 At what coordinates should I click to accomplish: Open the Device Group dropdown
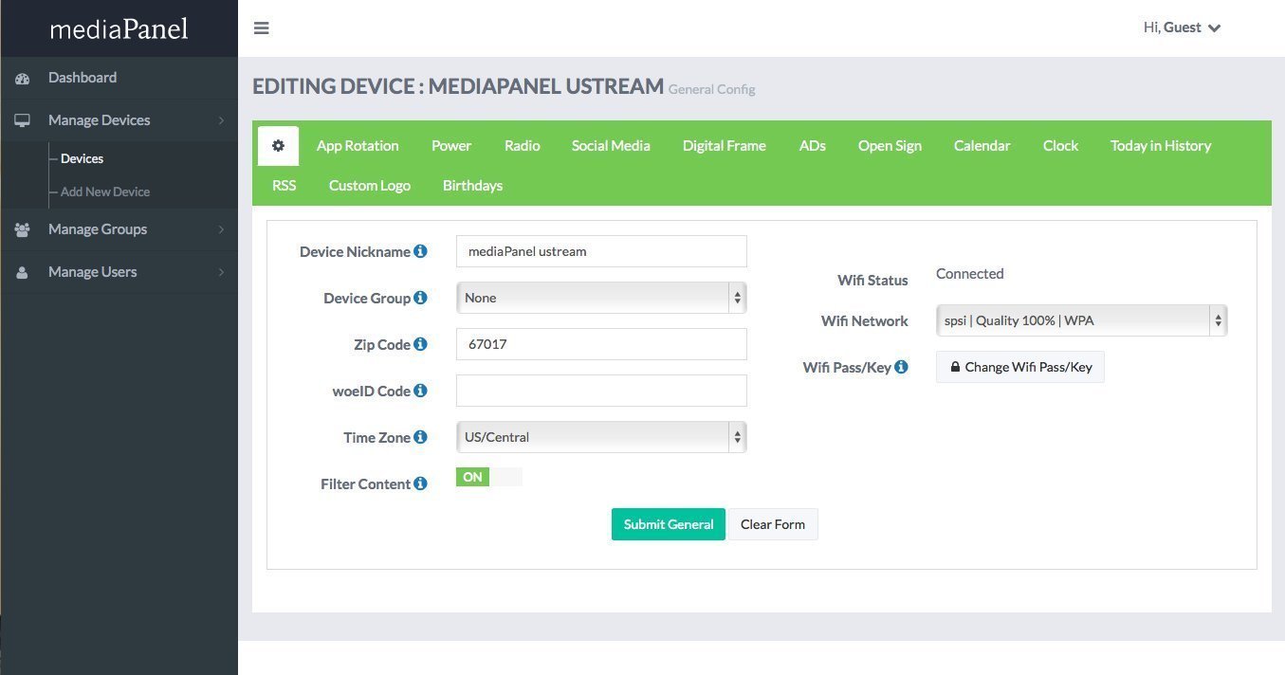point(601,298)
